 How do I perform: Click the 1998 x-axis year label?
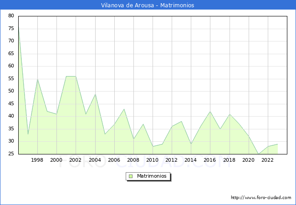tap(37, 160)
